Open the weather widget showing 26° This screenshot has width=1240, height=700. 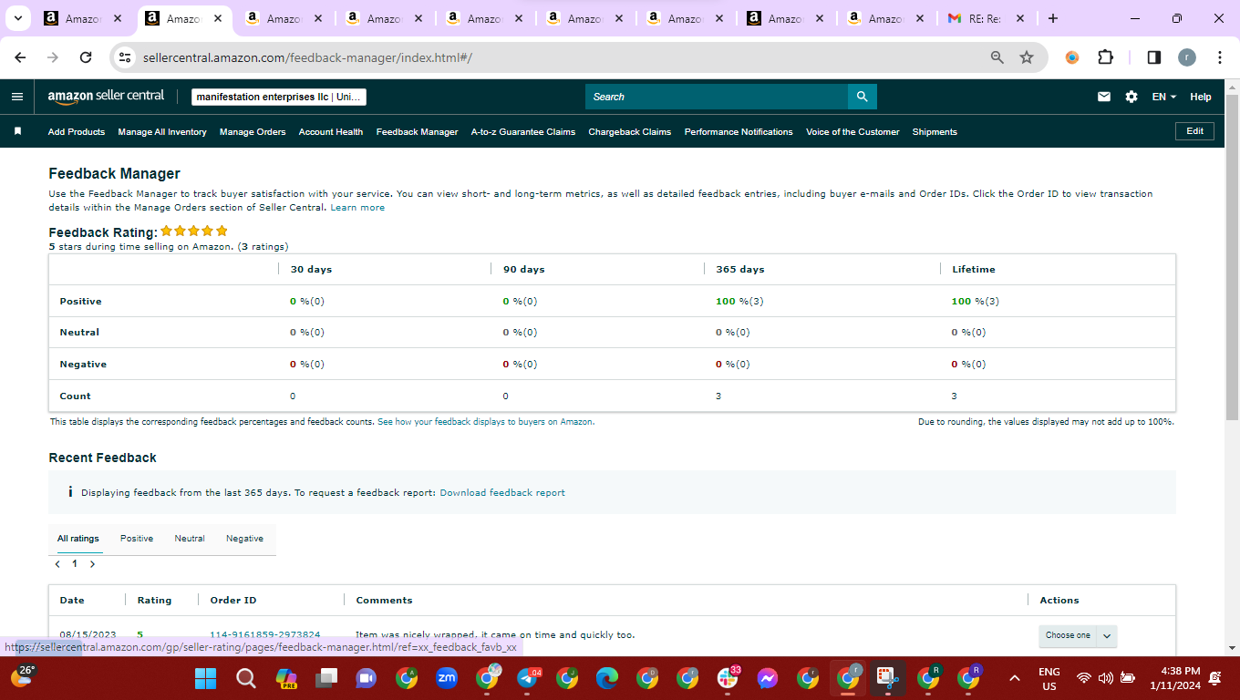tap(23, 675)
